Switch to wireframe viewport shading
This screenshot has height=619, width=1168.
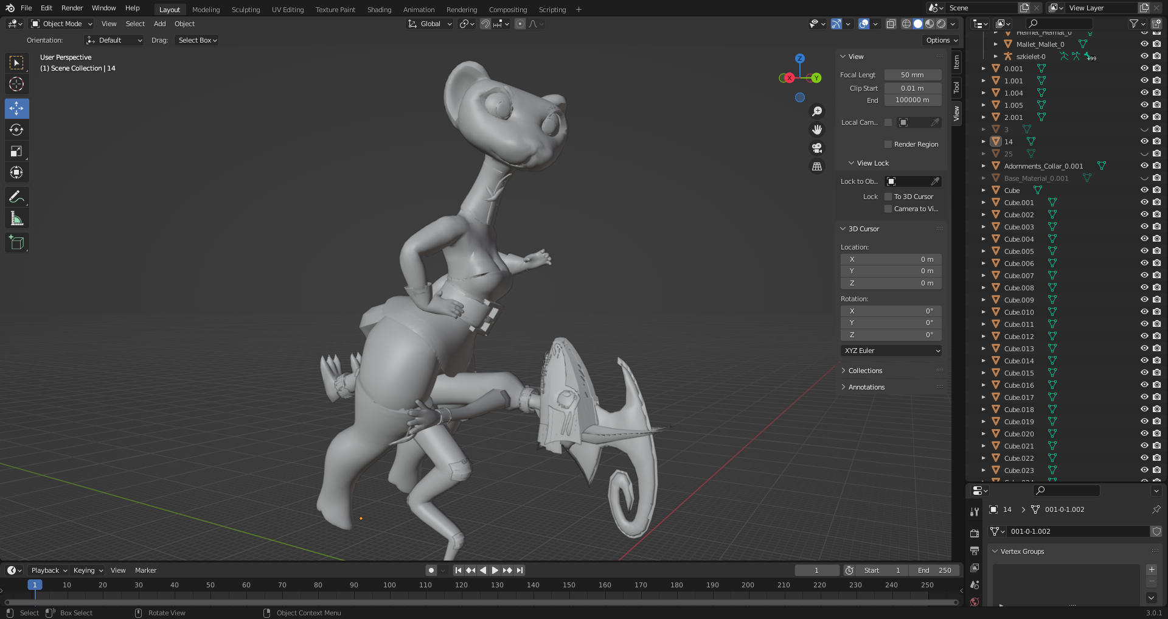click(906, 24)
